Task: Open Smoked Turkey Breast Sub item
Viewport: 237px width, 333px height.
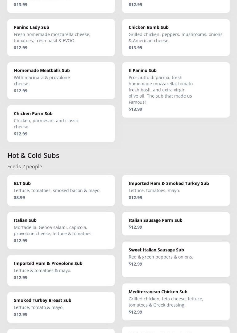Action: pos(61,307)
